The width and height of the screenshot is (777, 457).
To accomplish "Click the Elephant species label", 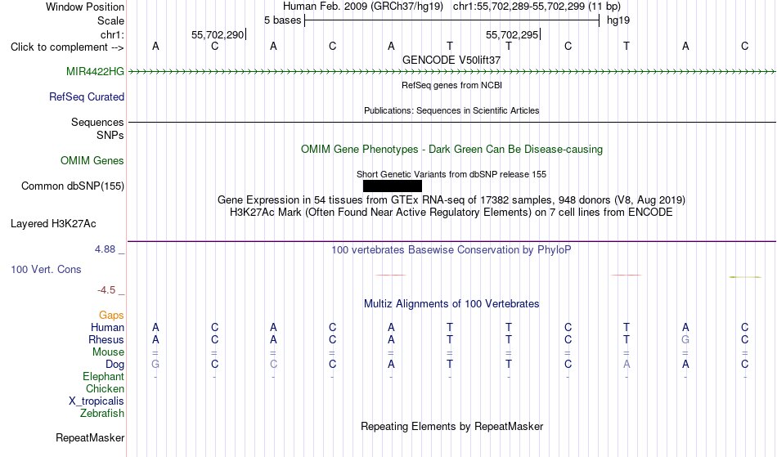I will 104,377.
